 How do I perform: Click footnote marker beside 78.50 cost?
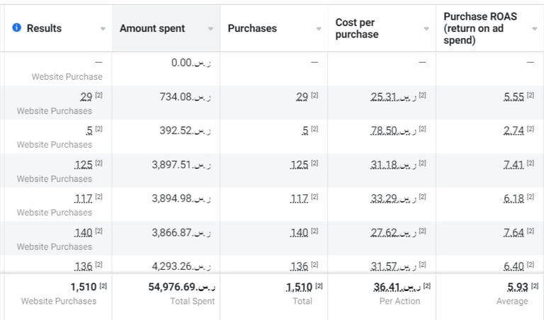pyautogui.click(x=423, y=129)
